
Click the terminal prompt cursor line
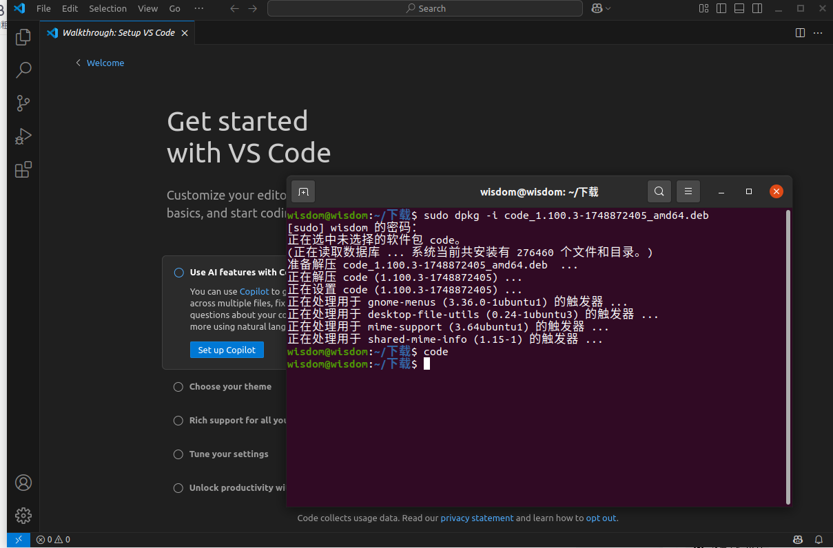[x=358, y=364]
